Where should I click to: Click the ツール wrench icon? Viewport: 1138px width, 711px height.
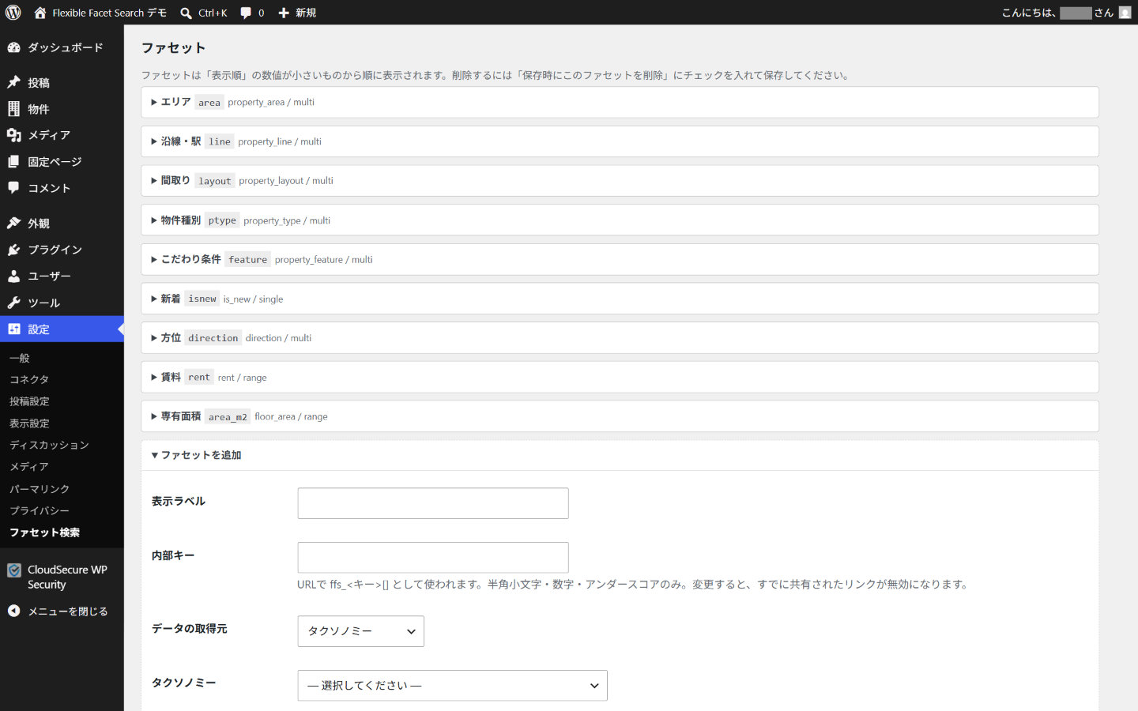pyautogui.click(x=13, y=303)
